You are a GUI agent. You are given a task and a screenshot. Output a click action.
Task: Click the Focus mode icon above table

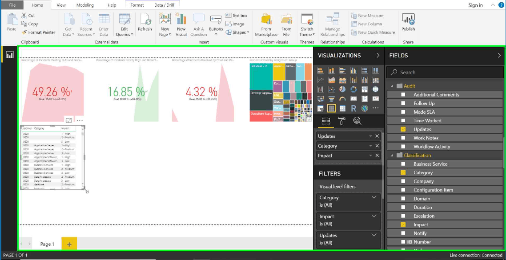coord(68,120)
